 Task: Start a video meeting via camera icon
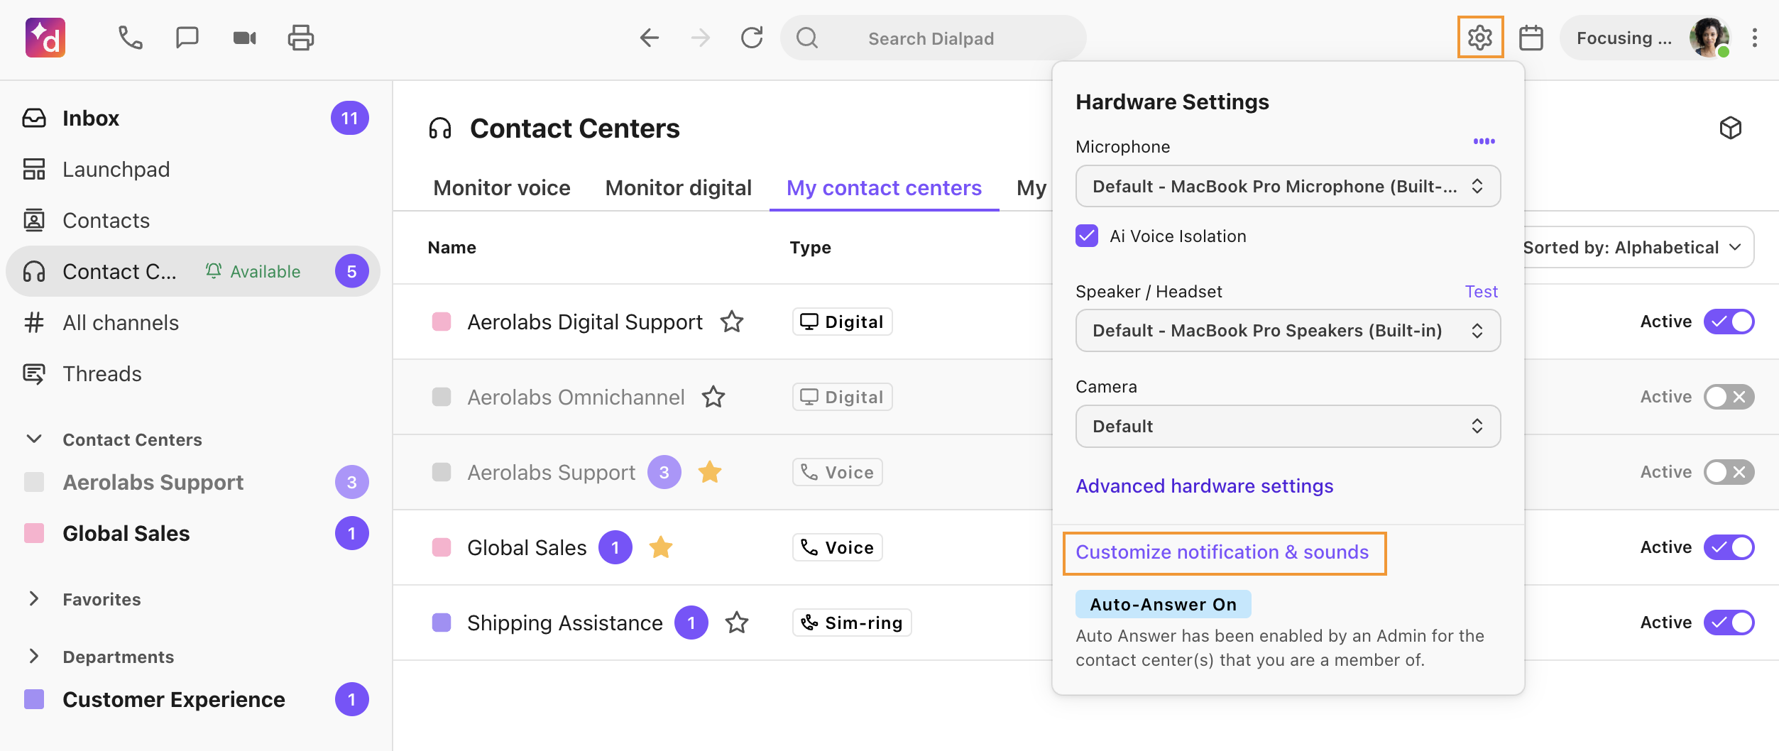244,38
